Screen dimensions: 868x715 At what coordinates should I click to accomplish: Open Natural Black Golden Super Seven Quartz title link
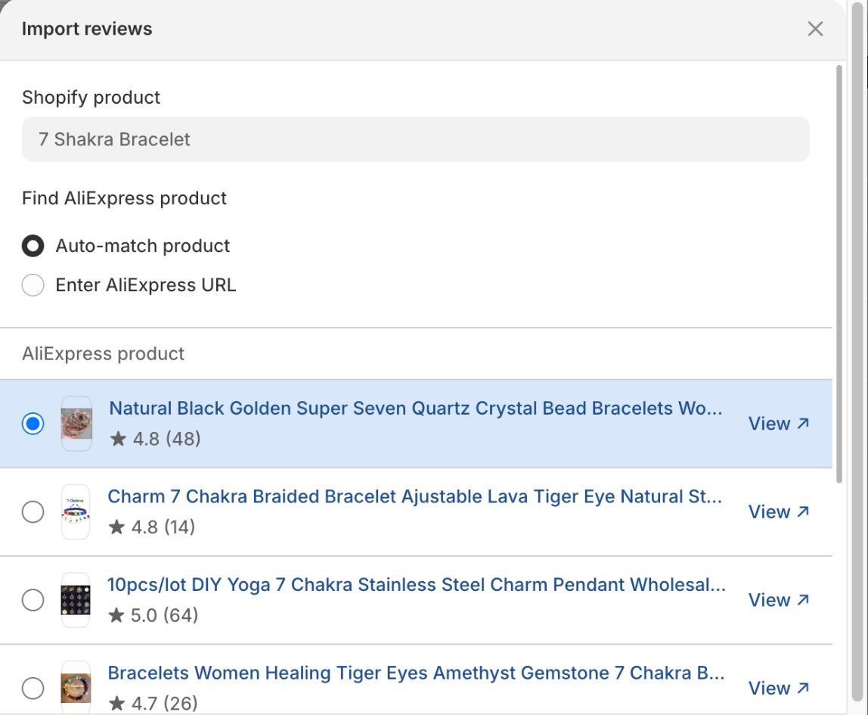tap(416, 408)
